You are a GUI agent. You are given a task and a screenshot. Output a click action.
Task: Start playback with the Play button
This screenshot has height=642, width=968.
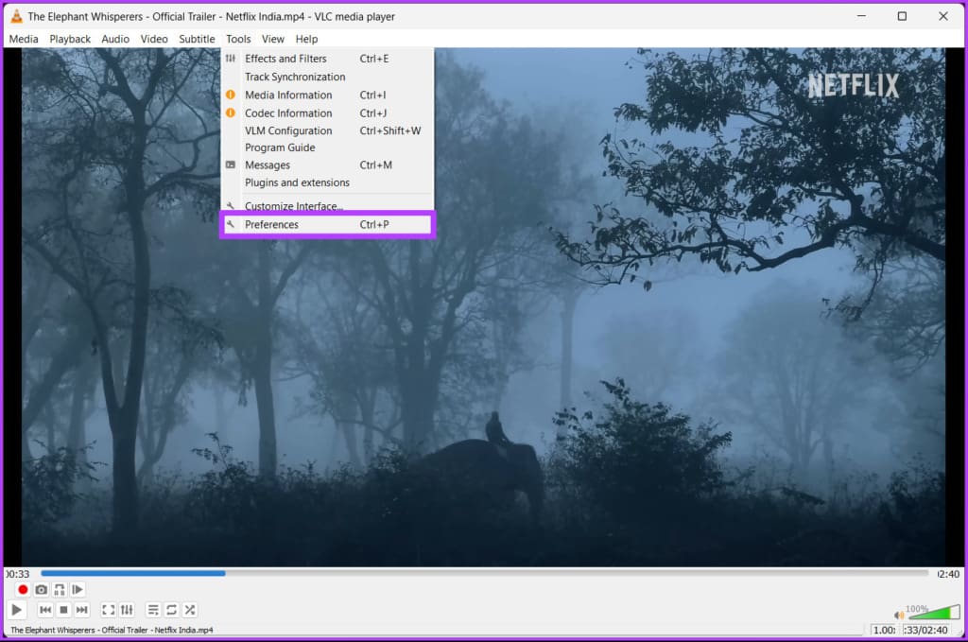[x=17, y=610]
